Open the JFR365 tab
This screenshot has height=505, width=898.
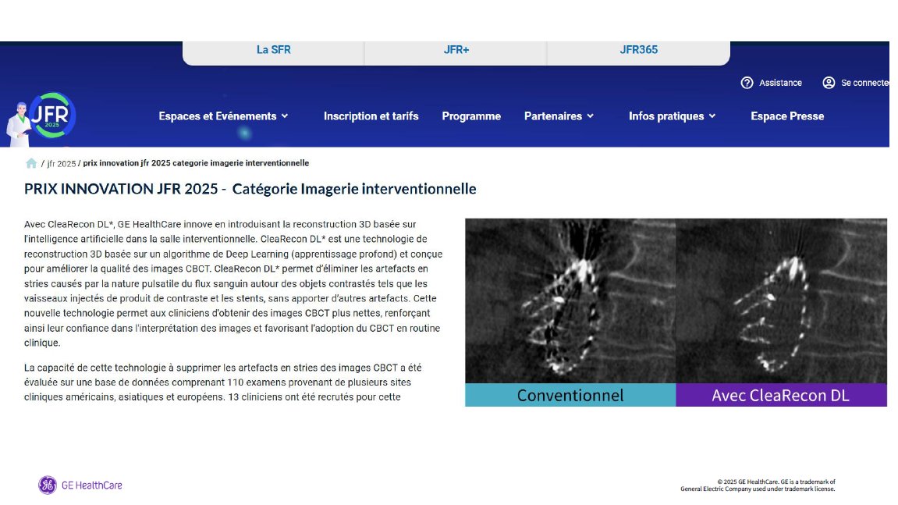tap(638, 50)
